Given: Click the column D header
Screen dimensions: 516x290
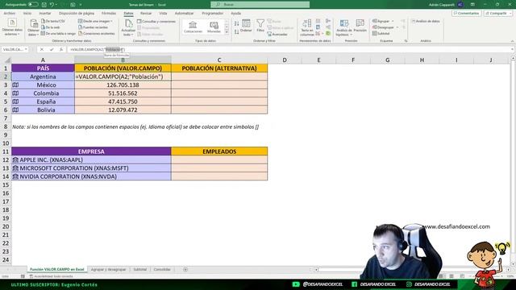Looking at the screenshot, I should pyautogui.click(x=285, y=60).
